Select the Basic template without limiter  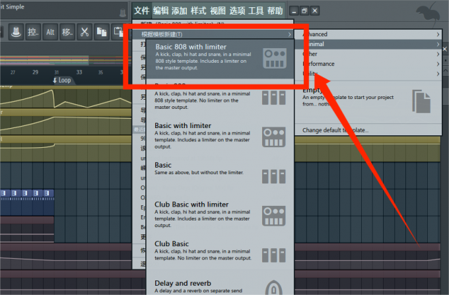click(x=220, y=176)
